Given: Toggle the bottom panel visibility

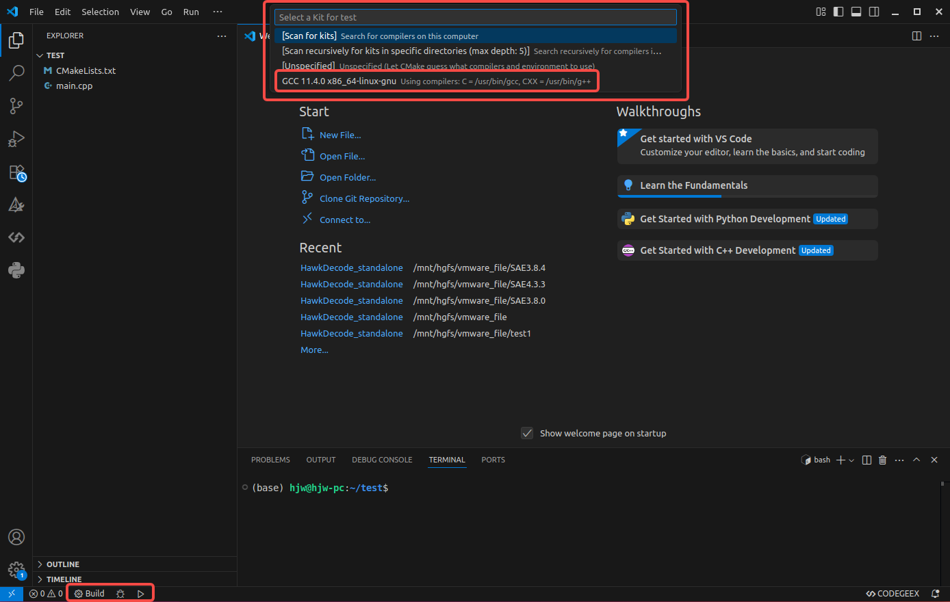Looking at the screenshot, I should click(x=856, y=12).
